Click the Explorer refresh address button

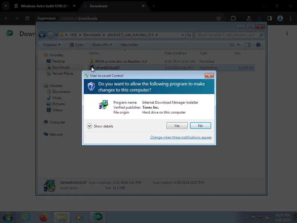[189, 35]
